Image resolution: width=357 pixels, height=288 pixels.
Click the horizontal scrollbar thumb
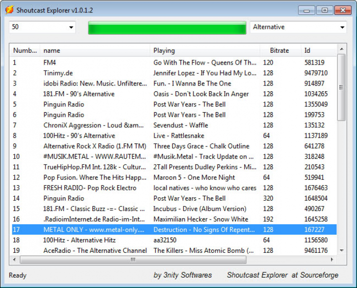point(133,259)
